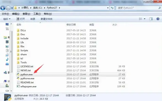Sort by 类型 column header
Screen dimensions: 162x101
[x=92, y=25]
